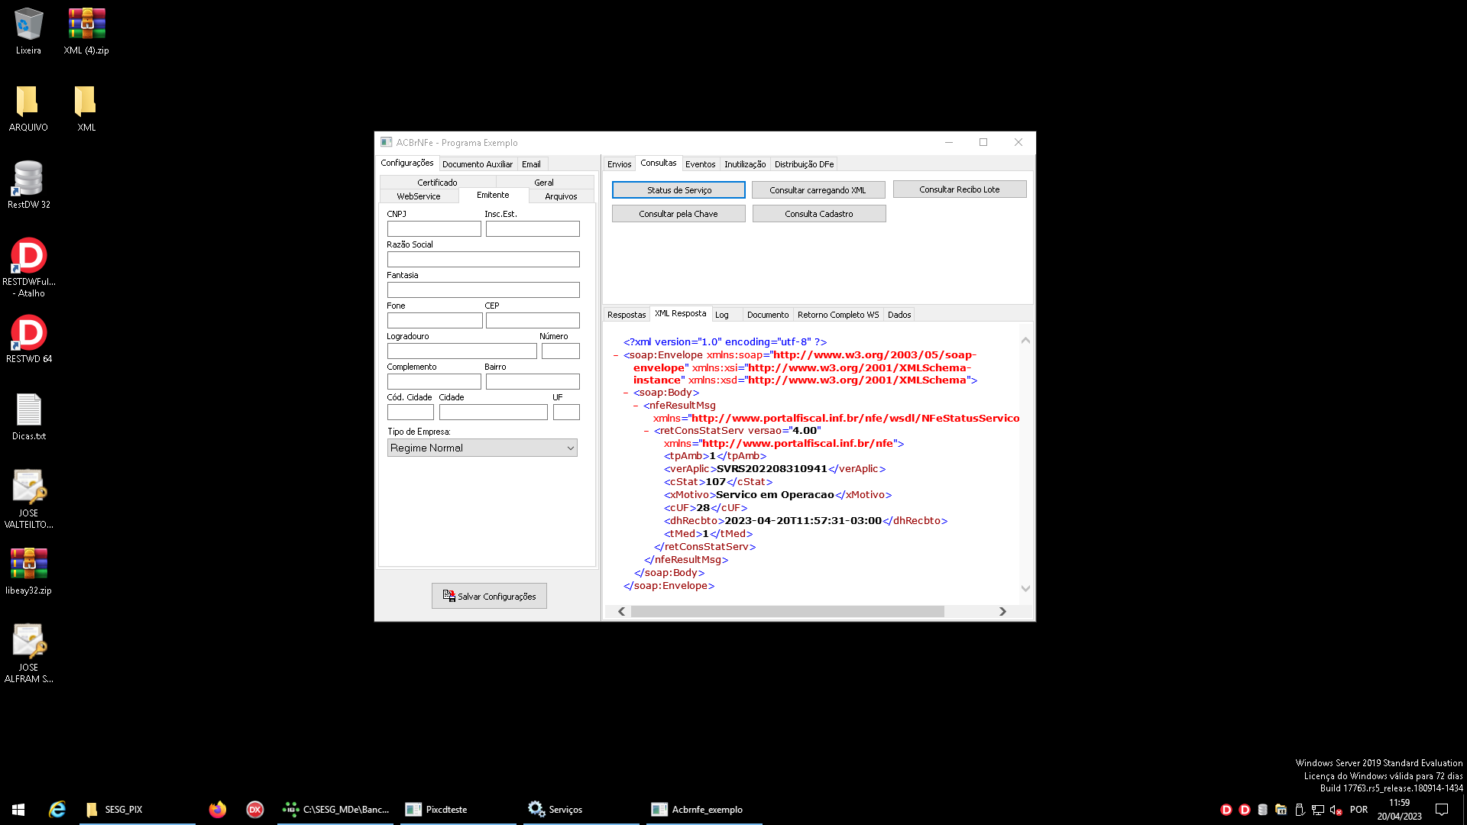
Task: Focus the CNPJ input field
Action: tap(434, 228)
